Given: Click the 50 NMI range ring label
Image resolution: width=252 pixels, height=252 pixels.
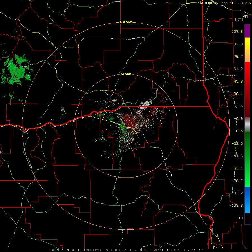Looking at the screenshot, I should (126, 74).
